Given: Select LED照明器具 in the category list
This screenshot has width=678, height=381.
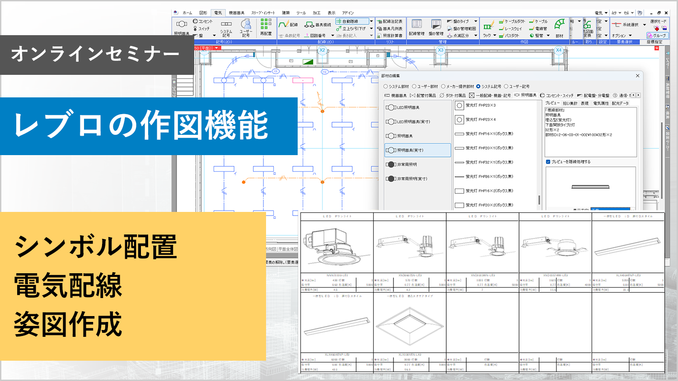Looking at the screenshot, I should pyautogui.click(x=417, y=108).
